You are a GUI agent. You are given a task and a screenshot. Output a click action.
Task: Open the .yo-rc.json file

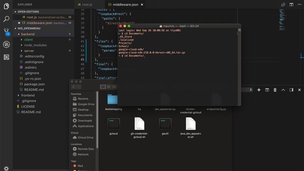tap(33, 79)
